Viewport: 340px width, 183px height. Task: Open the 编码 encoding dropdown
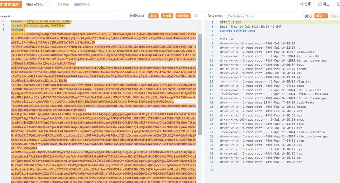pyautogui.click(x=321, y=16)
